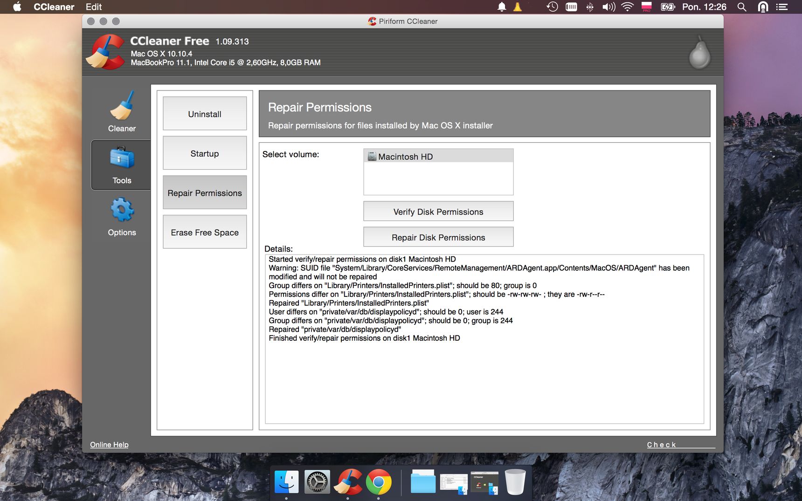Select the Repair Permissions tool
Image resolution: width=802 pixels, height=501 pixels.
click(205, 192)
